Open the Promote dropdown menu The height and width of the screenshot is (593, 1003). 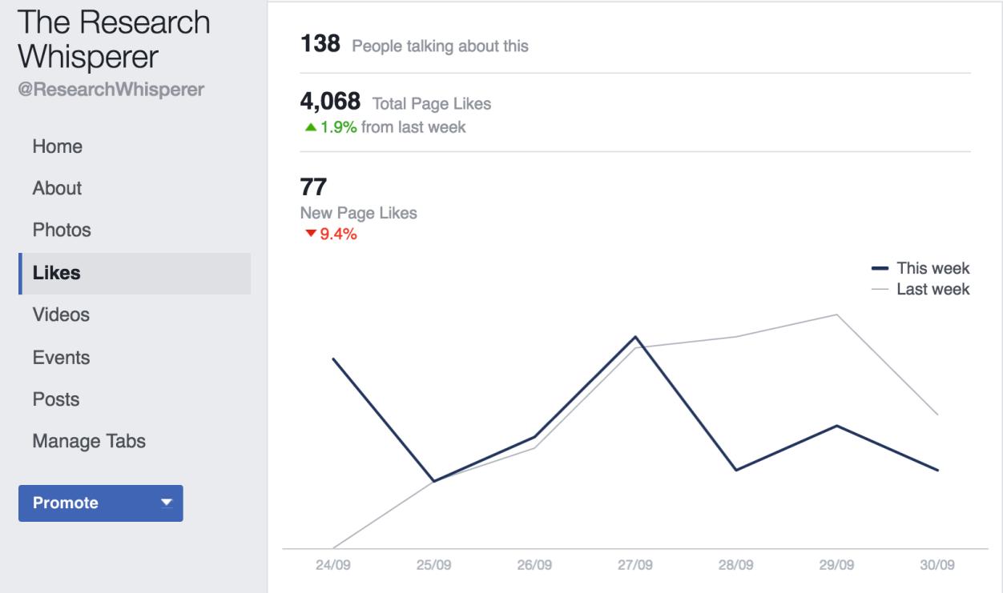[166, 503]
